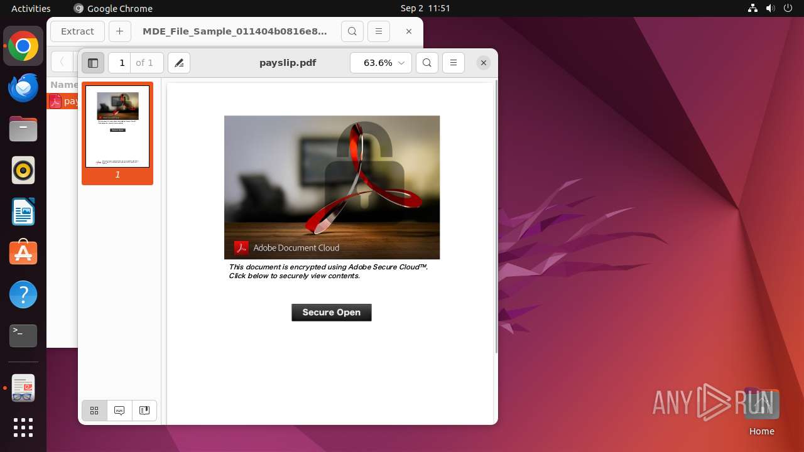
Task: Click the back arrow in archive manager
Action: 62,62
